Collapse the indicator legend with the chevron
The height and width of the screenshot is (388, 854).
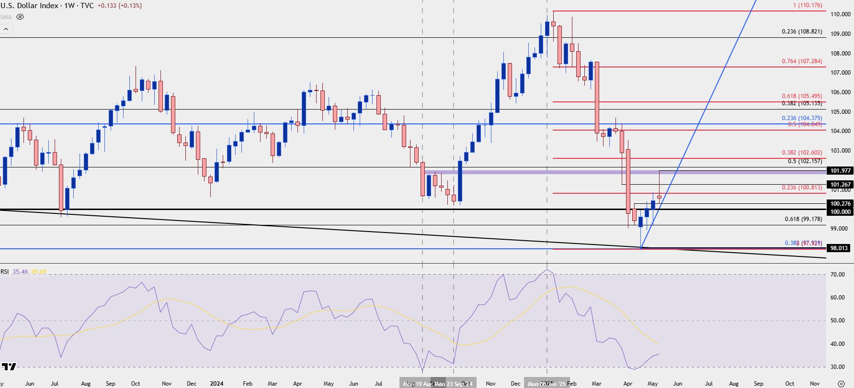[6, 29]
